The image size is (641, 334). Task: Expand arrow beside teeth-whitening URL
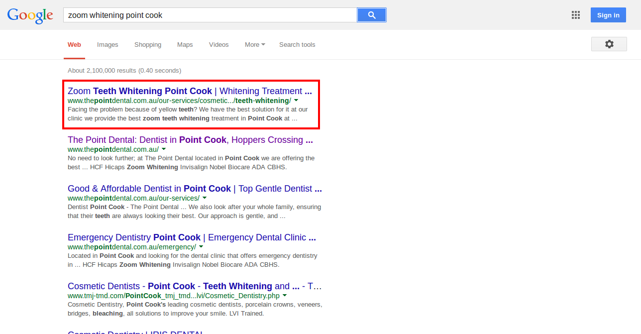pyautogui.click(x=296, y=101)
